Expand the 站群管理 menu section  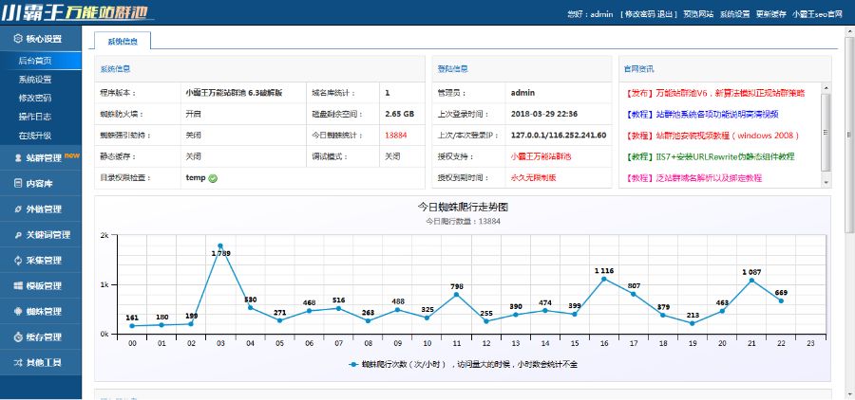[41, 158]
